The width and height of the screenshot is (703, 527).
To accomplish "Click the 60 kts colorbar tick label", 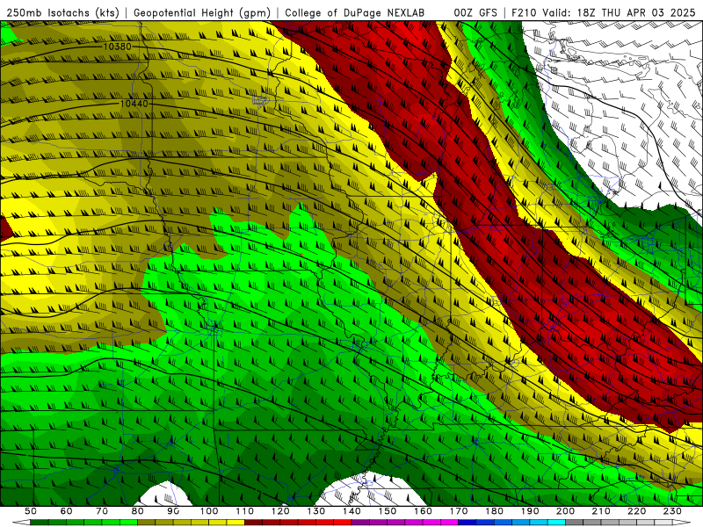I will (x=67, y=511).
